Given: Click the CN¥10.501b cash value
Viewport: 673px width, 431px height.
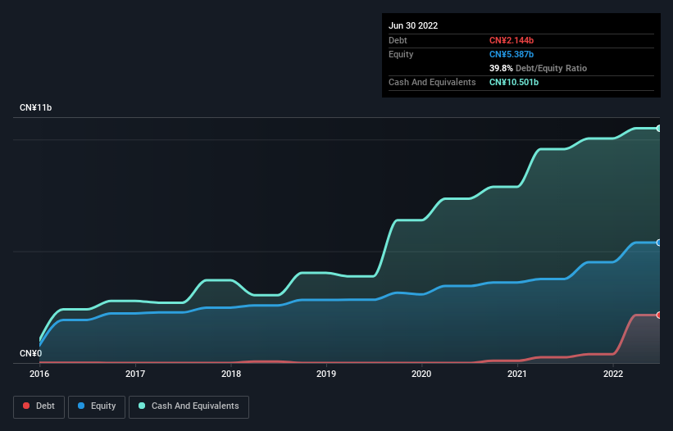Looking at the screenshot, I should 514,82.
